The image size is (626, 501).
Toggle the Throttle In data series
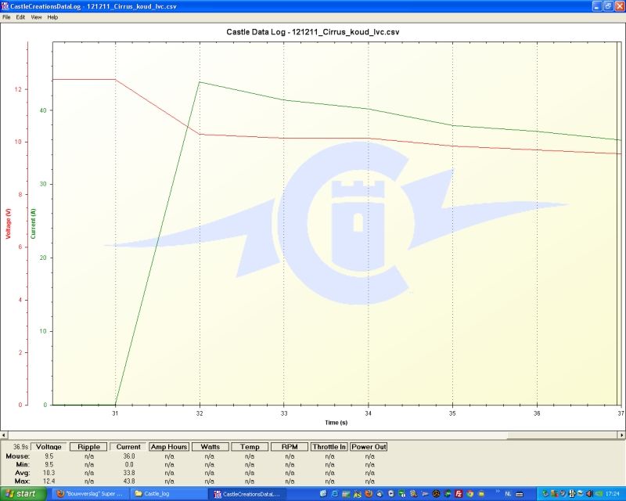329,447
